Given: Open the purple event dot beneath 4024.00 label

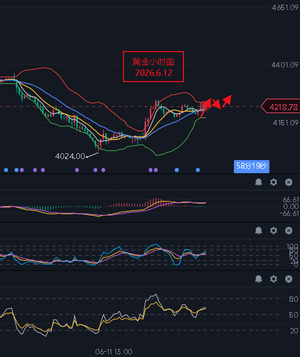Looking at the screenshot, I should (x=77, y=170).
